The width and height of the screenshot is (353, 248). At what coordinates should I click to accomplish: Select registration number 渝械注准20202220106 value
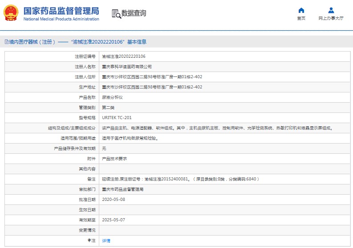[124, 56]
